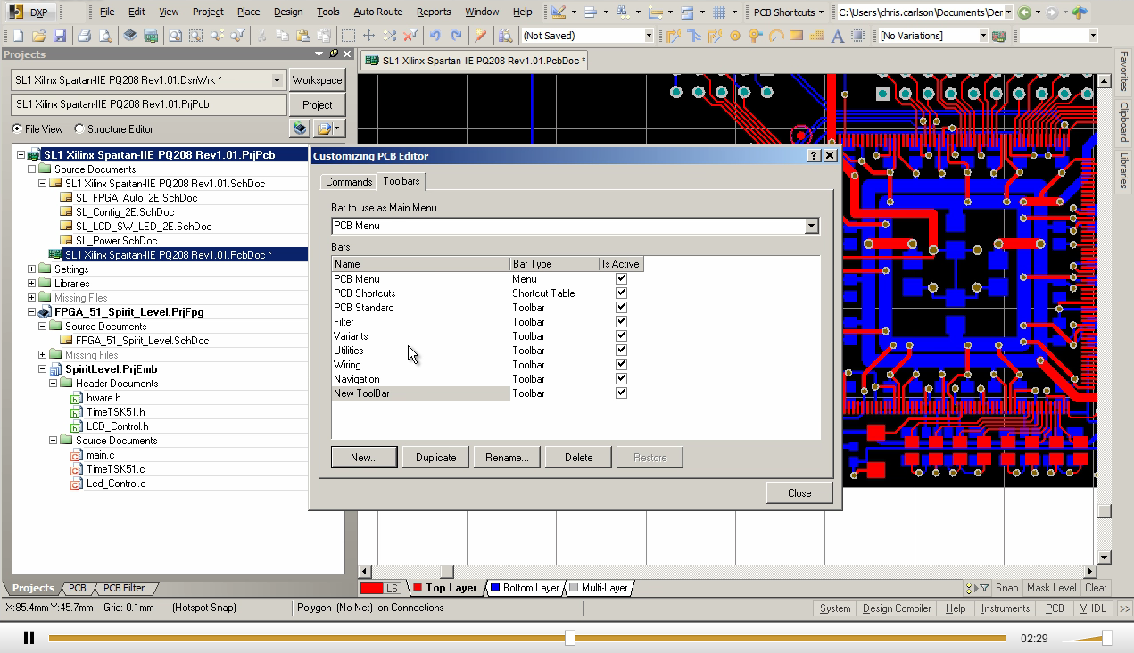The height and width of the screenshot is (653, 1134).
Task: Open the No Variations dropdown
Action: [x=983, y=36]
